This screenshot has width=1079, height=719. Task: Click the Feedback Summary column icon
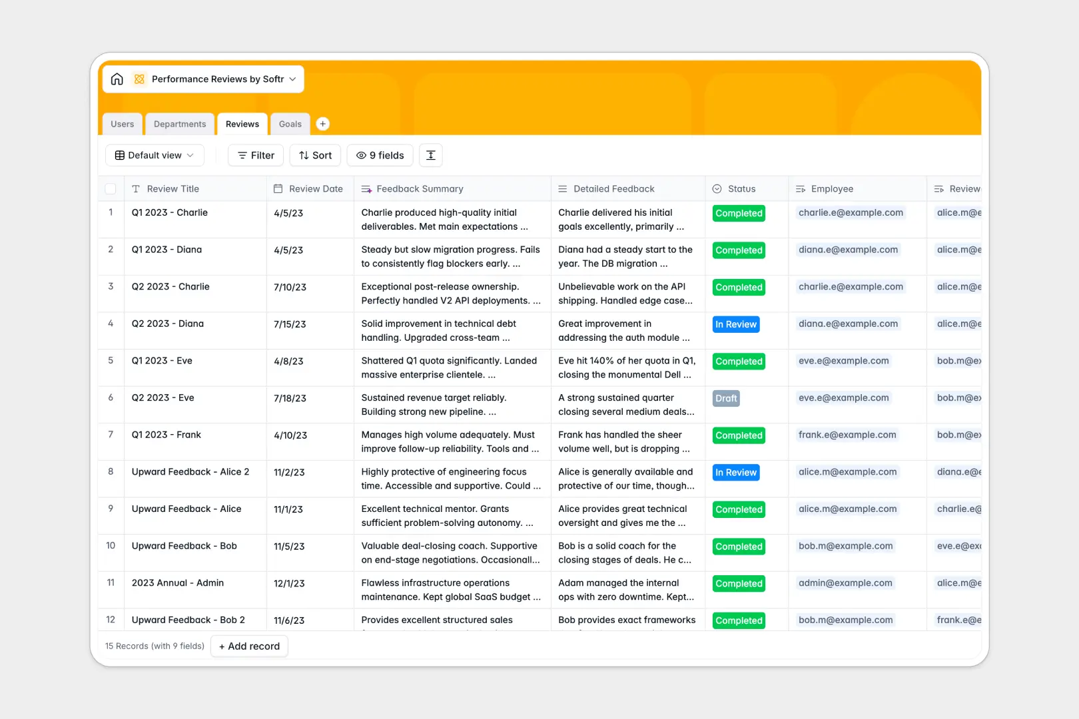click(366, 189)
